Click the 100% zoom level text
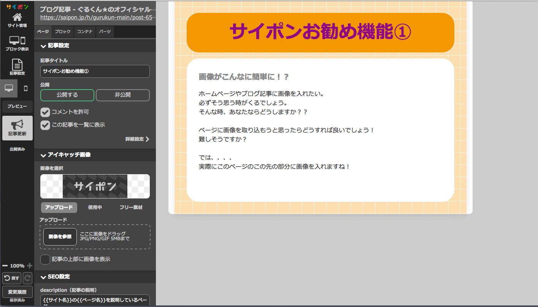This screenshot has height=307, width=538. pos(17,266)
